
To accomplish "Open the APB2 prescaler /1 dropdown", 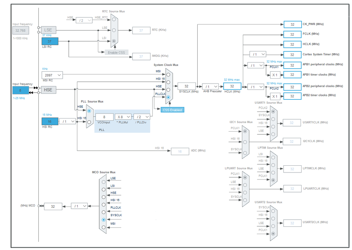I will click(255, 87).
